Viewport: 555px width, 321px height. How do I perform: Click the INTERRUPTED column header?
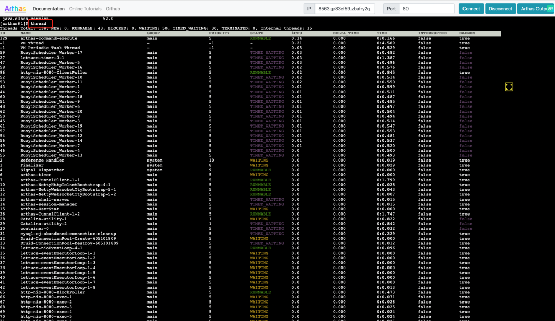tap(432, 33)
